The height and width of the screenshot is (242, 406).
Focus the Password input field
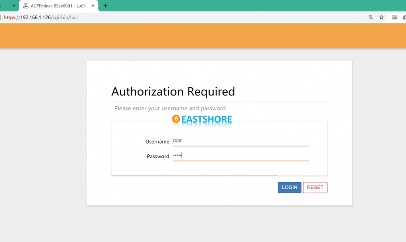(x=241, y=156)
